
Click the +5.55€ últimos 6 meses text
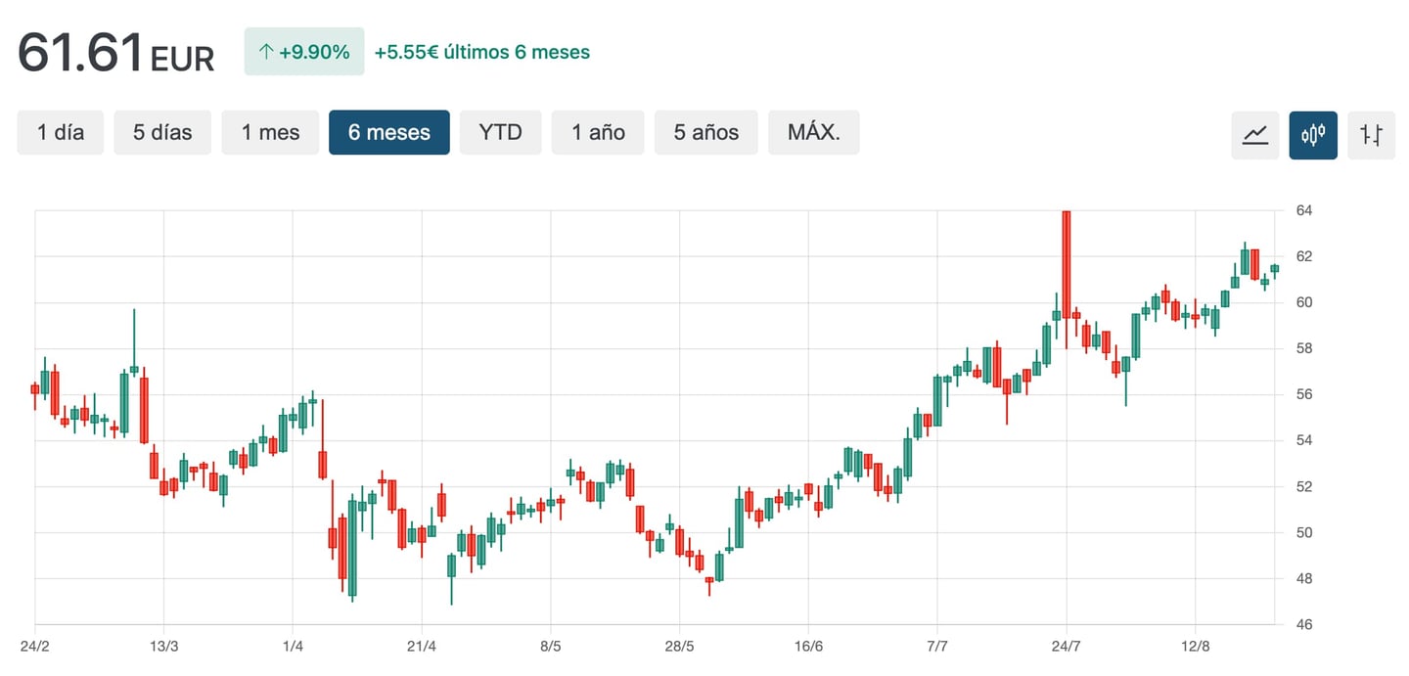482,52
